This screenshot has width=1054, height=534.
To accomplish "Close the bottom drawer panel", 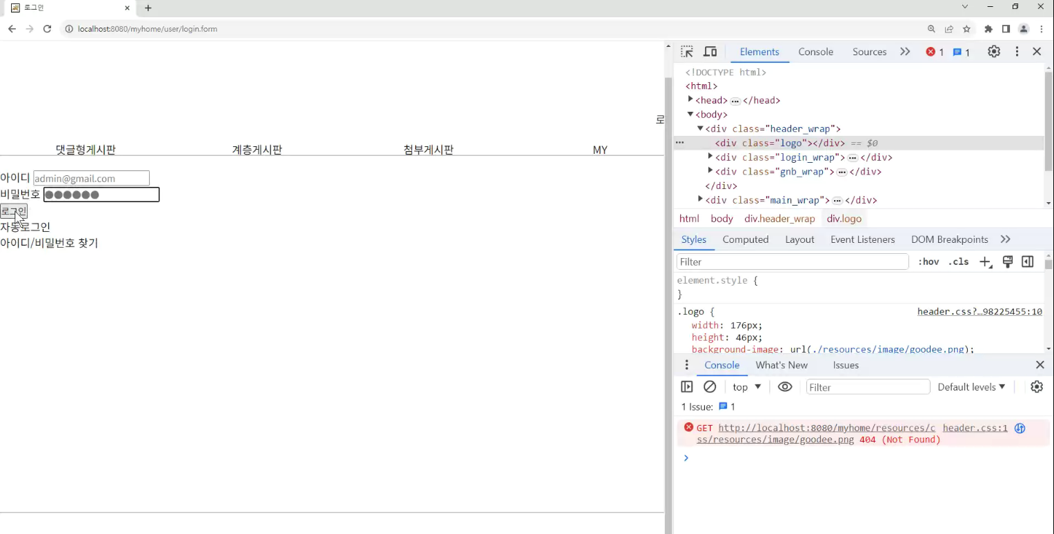I will (x=1040, y=365).
